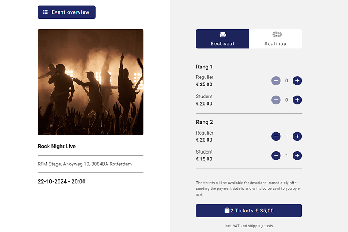Switch to the Best seat tab

(222, 39)
